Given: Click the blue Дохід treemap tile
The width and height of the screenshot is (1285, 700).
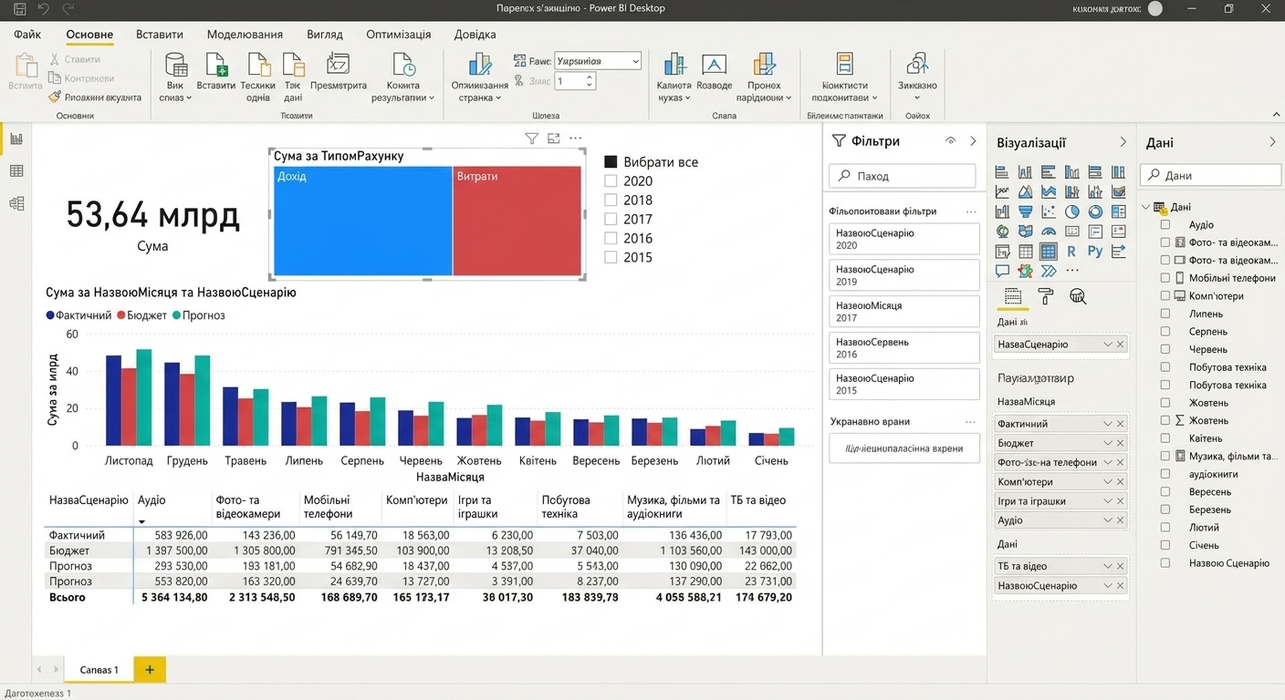Looking at the screenshot, I should (x=363, y=221).
